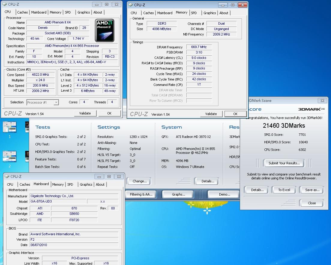Export the score with To Excel button
This screenshot has height=265, width=331.
284,190
